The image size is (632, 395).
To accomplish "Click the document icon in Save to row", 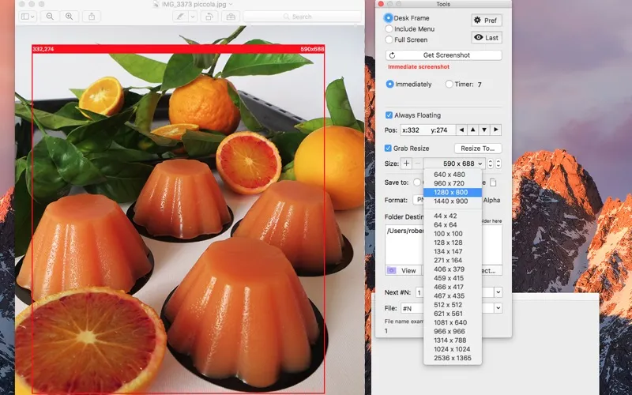I will (x=493, y=182).
